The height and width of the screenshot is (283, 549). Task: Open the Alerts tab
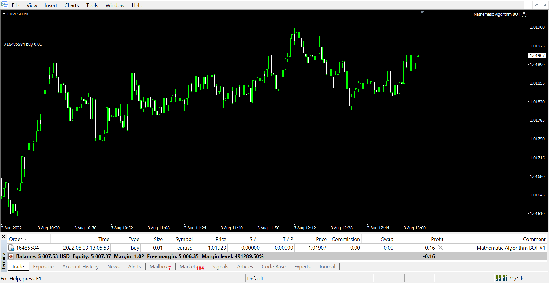[x=134, y=267]
